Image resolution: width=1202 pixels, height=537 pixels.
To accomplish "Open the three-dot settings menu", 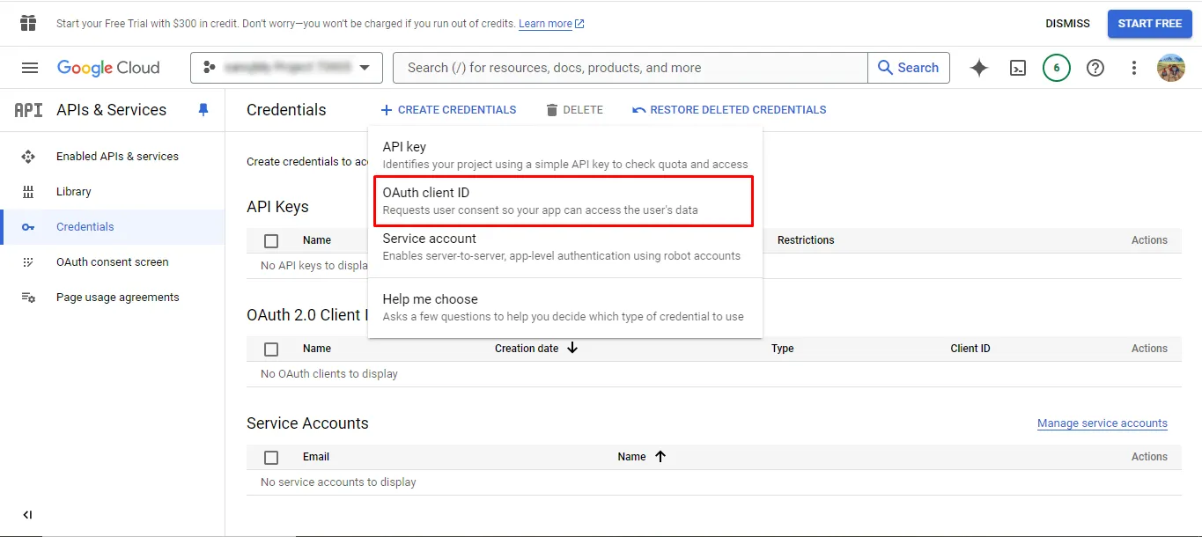I will pos(1134,68).
